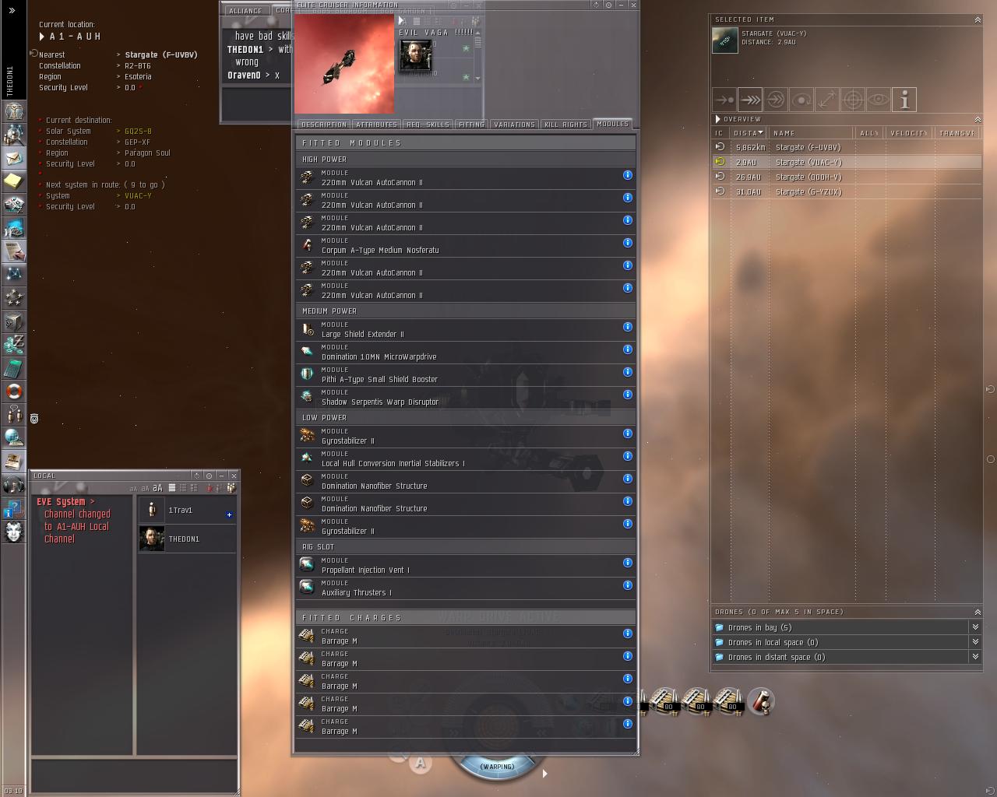Open the Help lifebuoy icon
Image resolution: width=997 pixels, height=797 pixels.
pos(13,391)
